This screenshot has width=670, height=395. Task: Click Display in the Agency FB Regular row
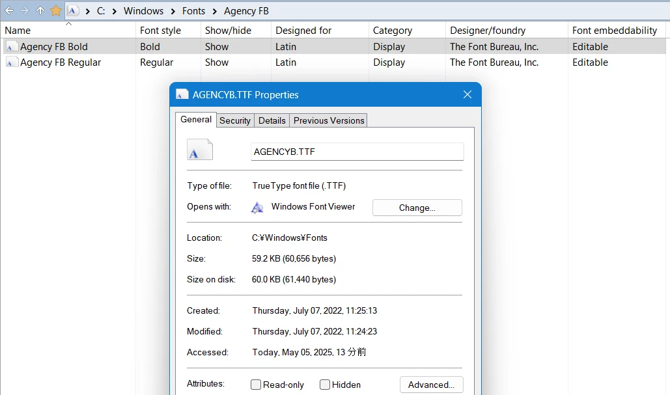(x=389, y=62)
